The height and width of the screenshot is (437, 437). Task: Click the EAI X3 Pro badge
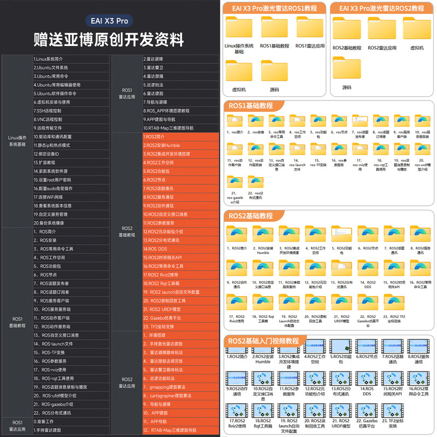[x=109, y=21]
